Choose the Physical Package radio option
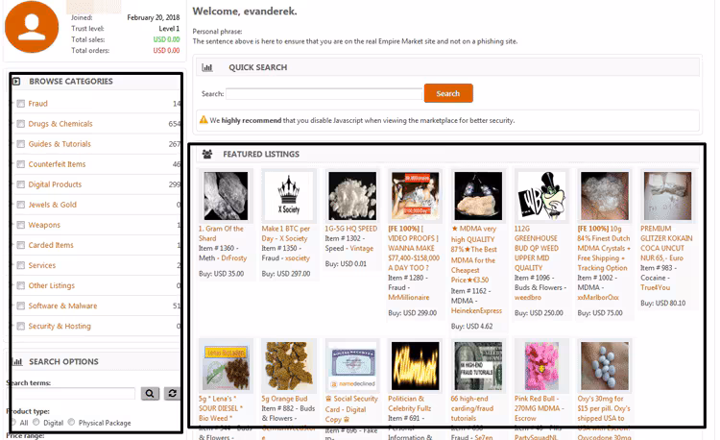 click(x=71, y=422)
